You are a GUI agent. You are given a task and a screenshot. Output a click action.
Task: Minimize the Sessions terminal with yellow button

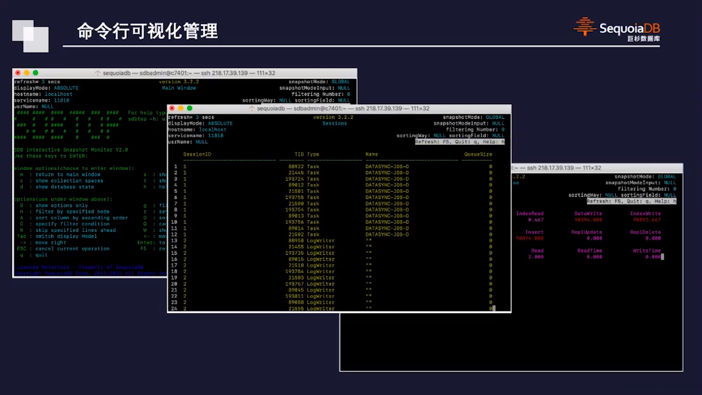(x=181, y=108)
